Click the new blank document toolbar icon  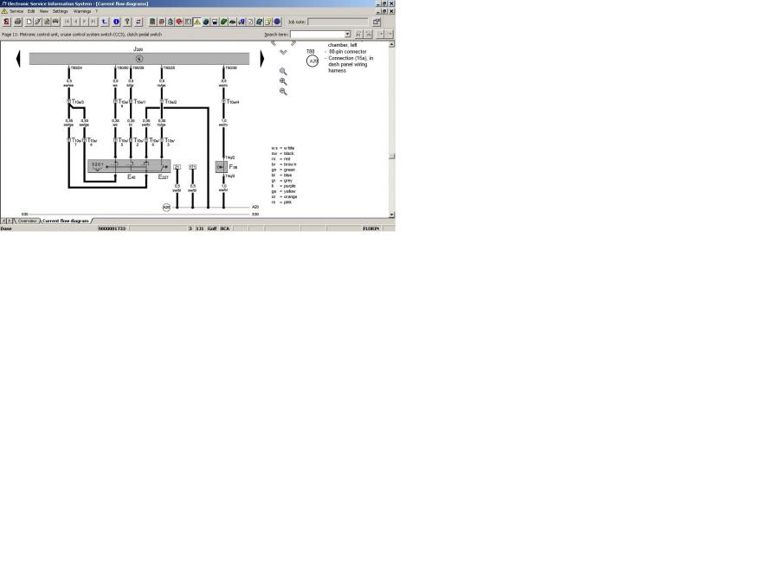tap(29, 22)
